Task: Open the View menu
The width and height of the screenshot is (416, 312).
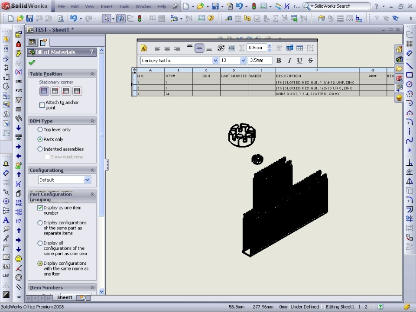Action: (x=90, y=6)
